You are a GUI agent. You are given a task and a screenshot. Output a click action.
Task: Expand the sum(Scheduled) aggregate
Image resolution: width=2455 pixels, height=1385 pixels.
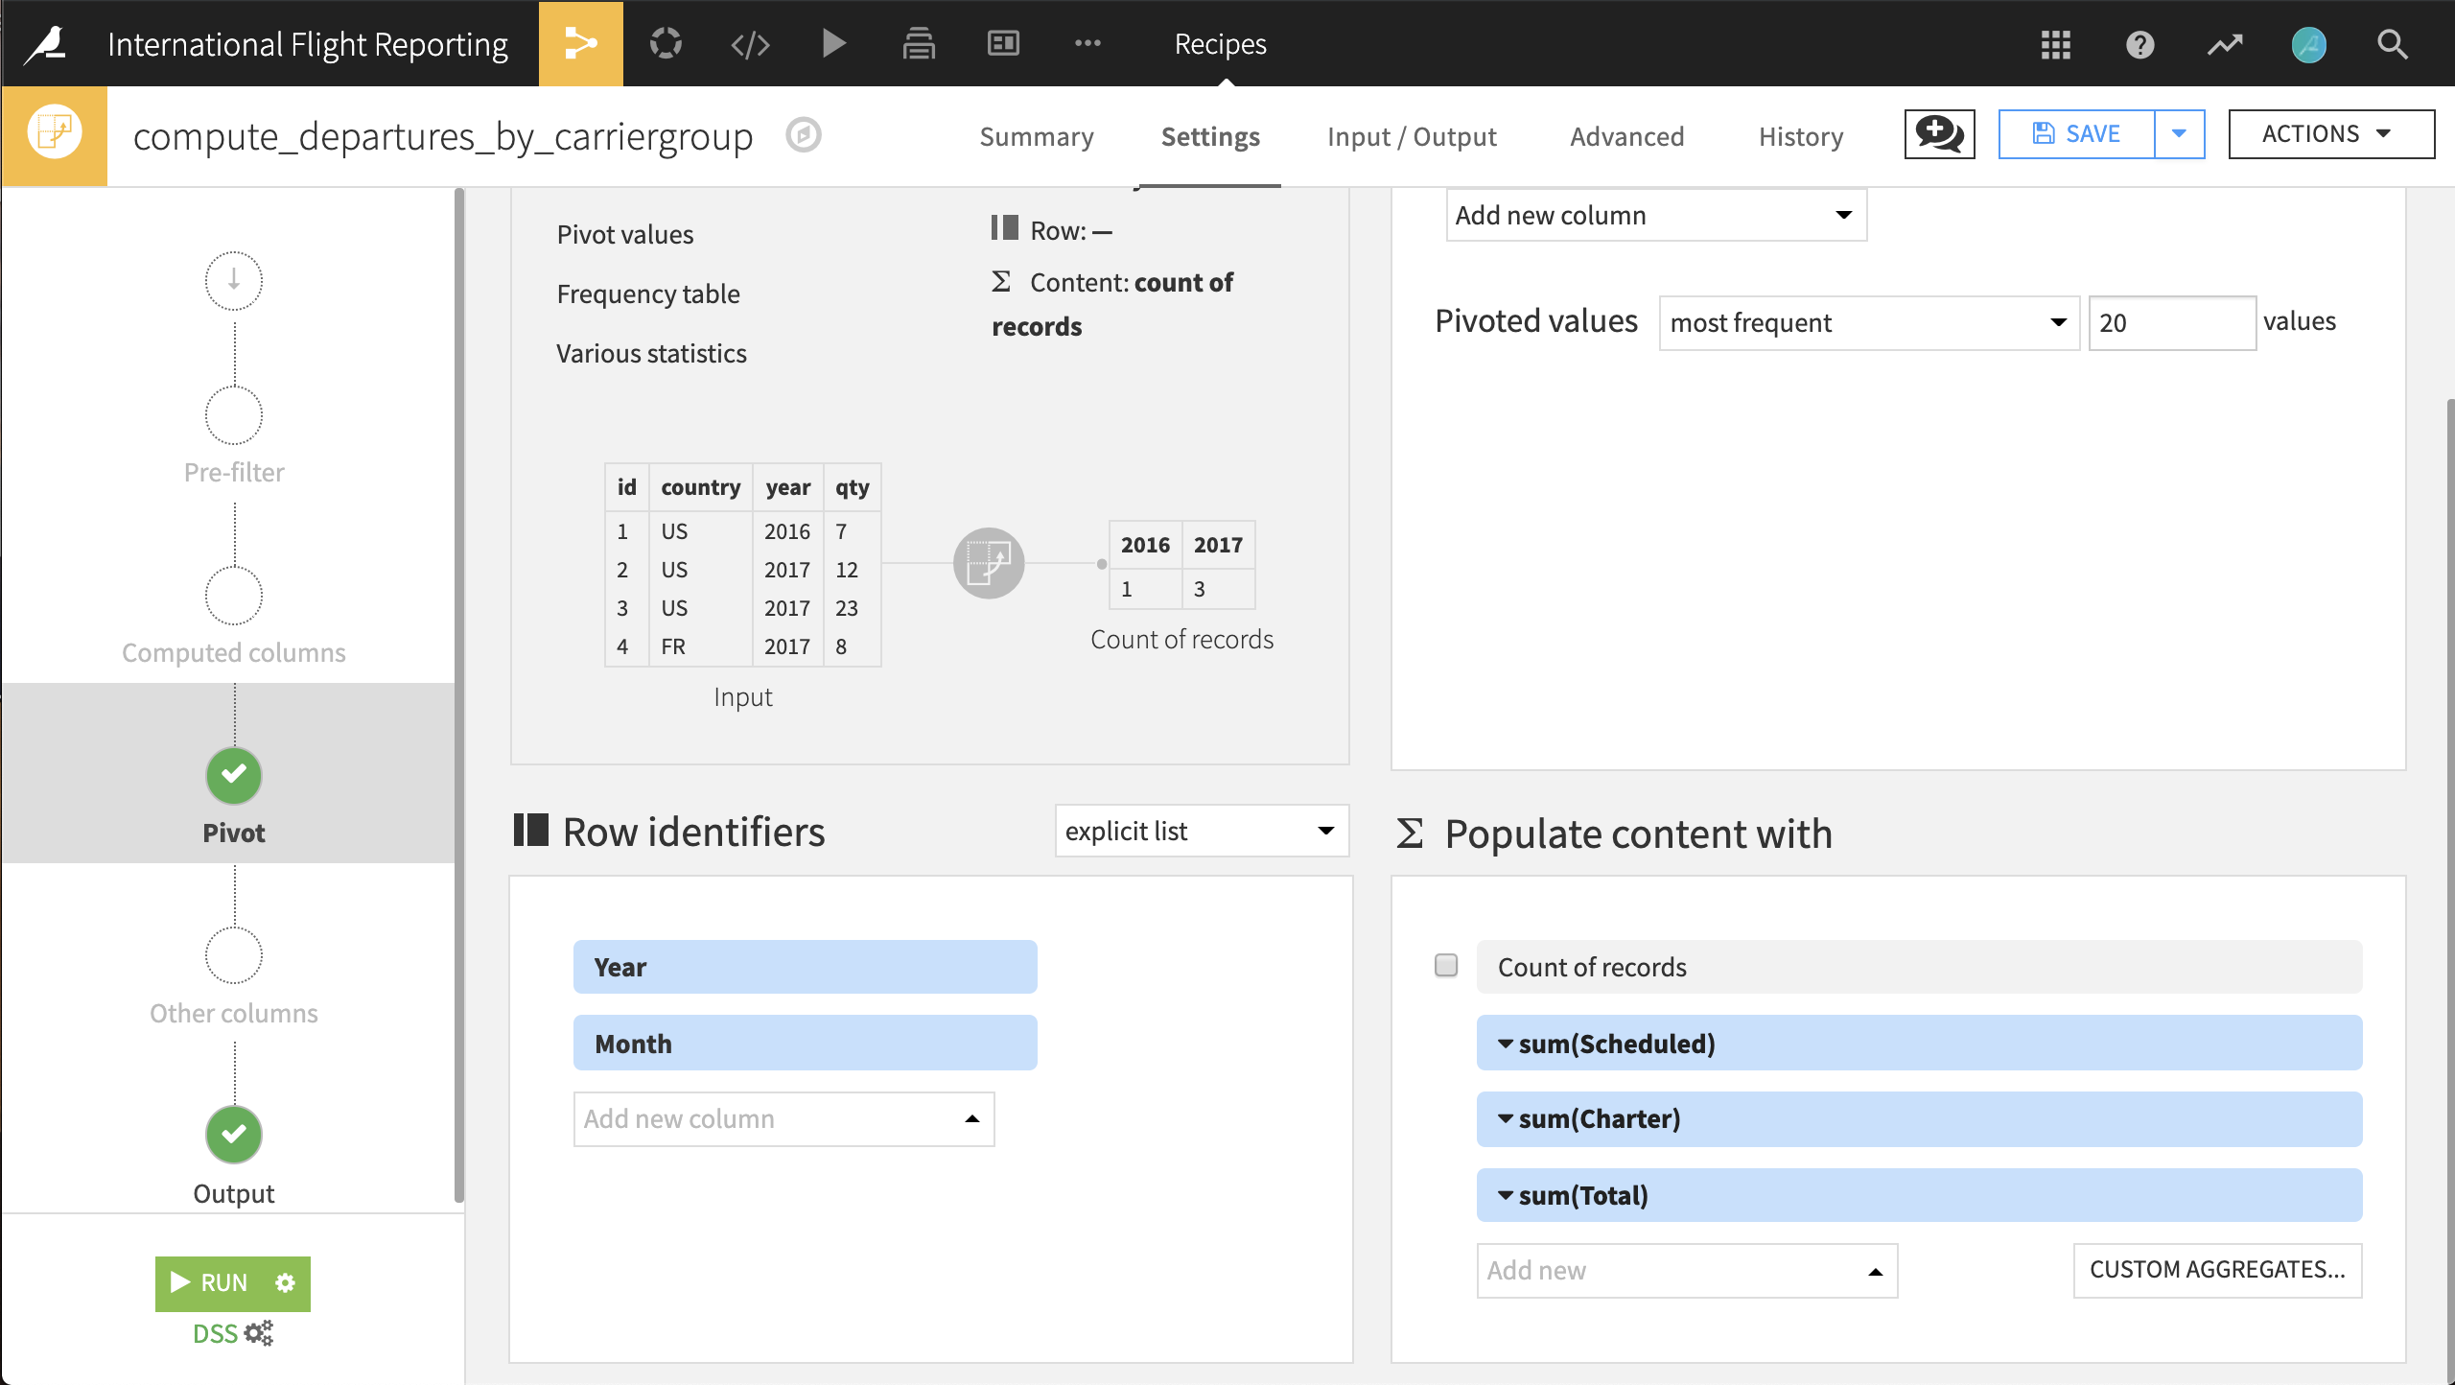(x=1506, y=1044)
